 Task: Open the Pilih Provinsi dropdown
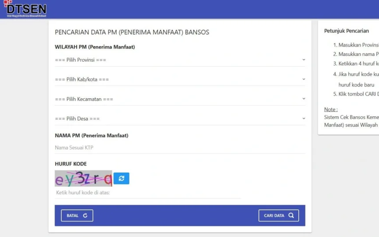180,59
